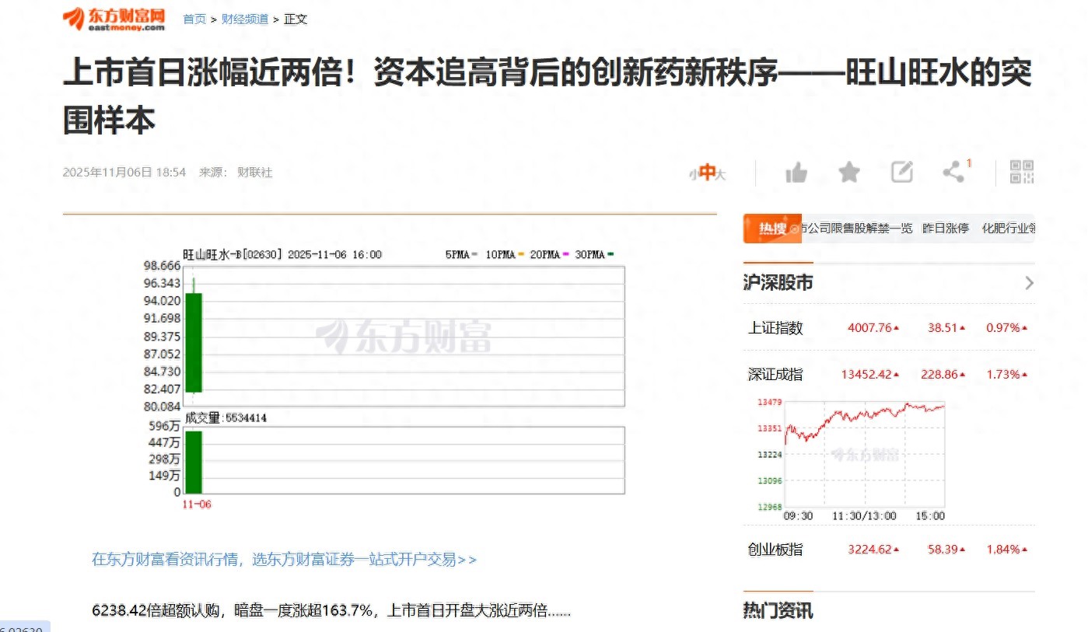
Task: Click 上证指数 change 38.51
Action: 943,328
